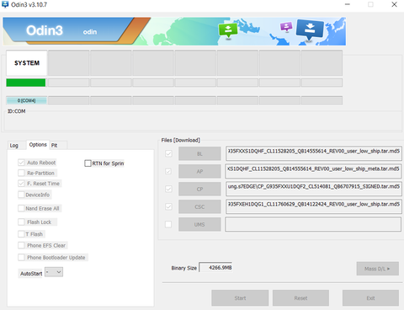Screen dimensions: 404x310
Task: Click the green download marker icon in banner
Action: (228, 30)
